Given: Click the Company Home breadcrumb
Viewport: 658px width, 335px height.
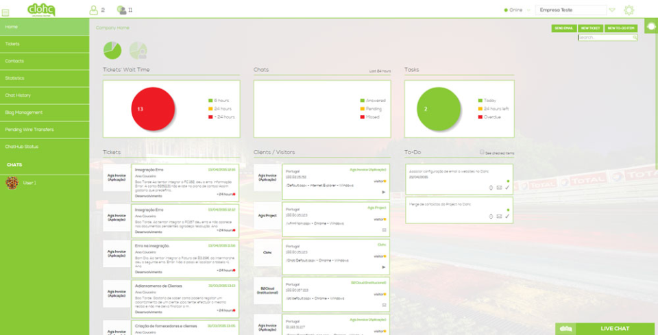Looking at the screenshot, I should (x=112, y=27).
